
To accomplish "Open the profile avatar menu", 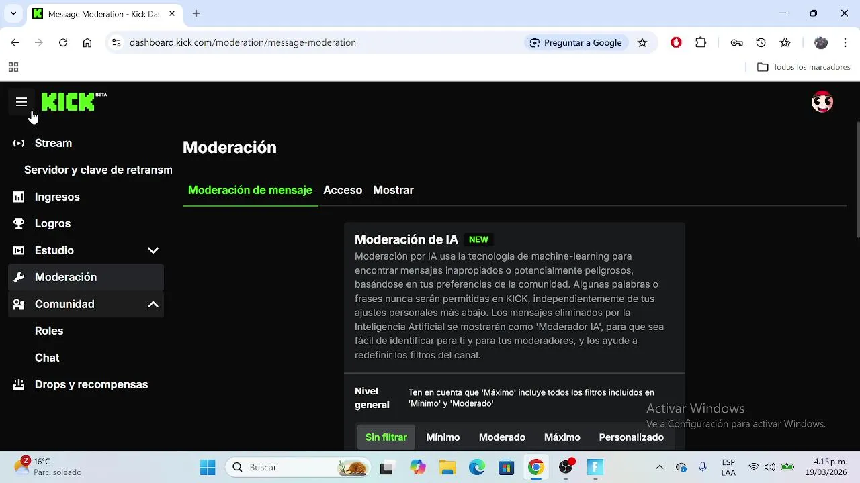I will click(x=822, y=102).
